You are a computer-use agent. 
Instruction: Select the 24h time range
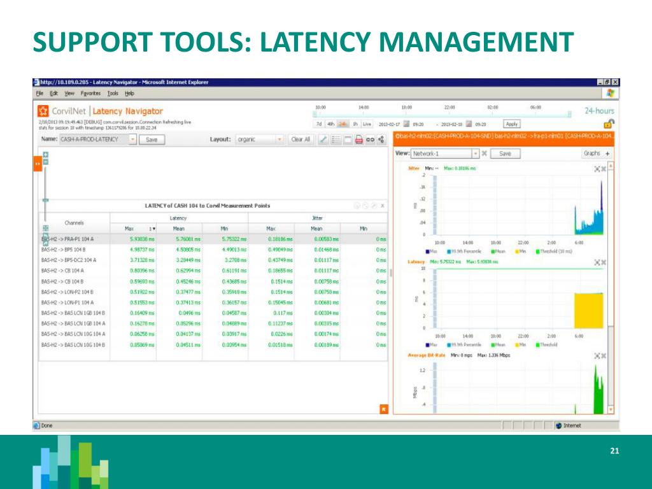pos(343,124)
